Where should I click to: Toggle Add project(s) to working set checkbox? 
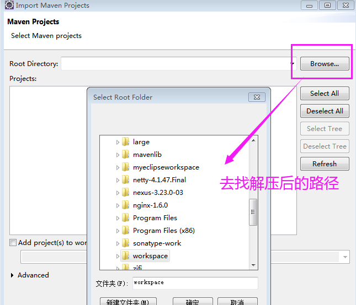pyautogui.click(x=13, y=242)
